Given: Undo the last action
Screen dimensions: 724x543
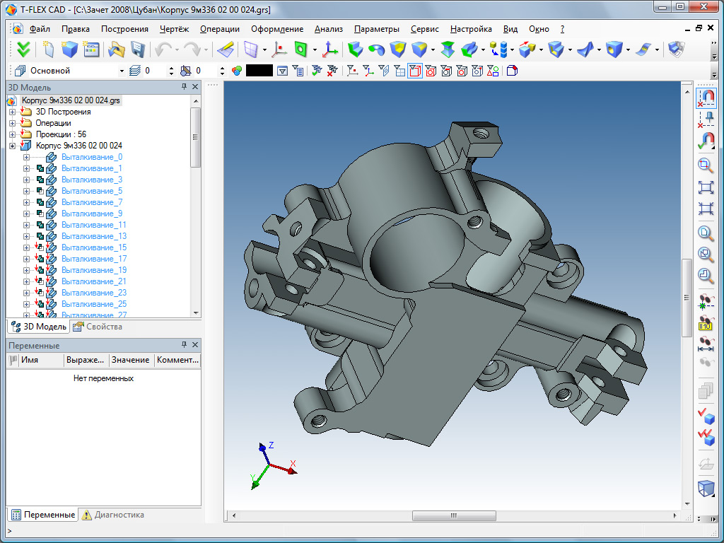Looking at the screenshot, I should coord(163,49).
